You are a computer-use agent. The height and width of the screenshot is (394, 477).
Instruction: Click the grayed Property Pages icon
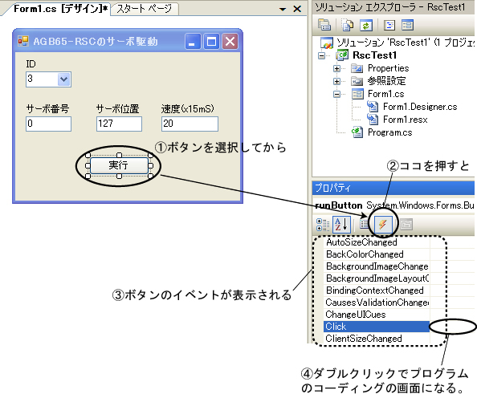tap(406, 225)
